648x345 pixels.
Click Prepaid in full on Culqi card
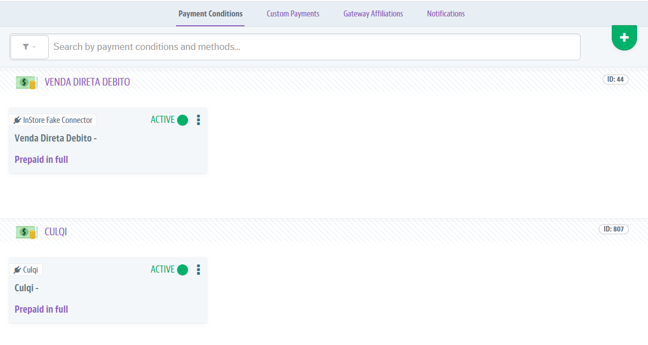pyautogui.click(x=41, y=309)
